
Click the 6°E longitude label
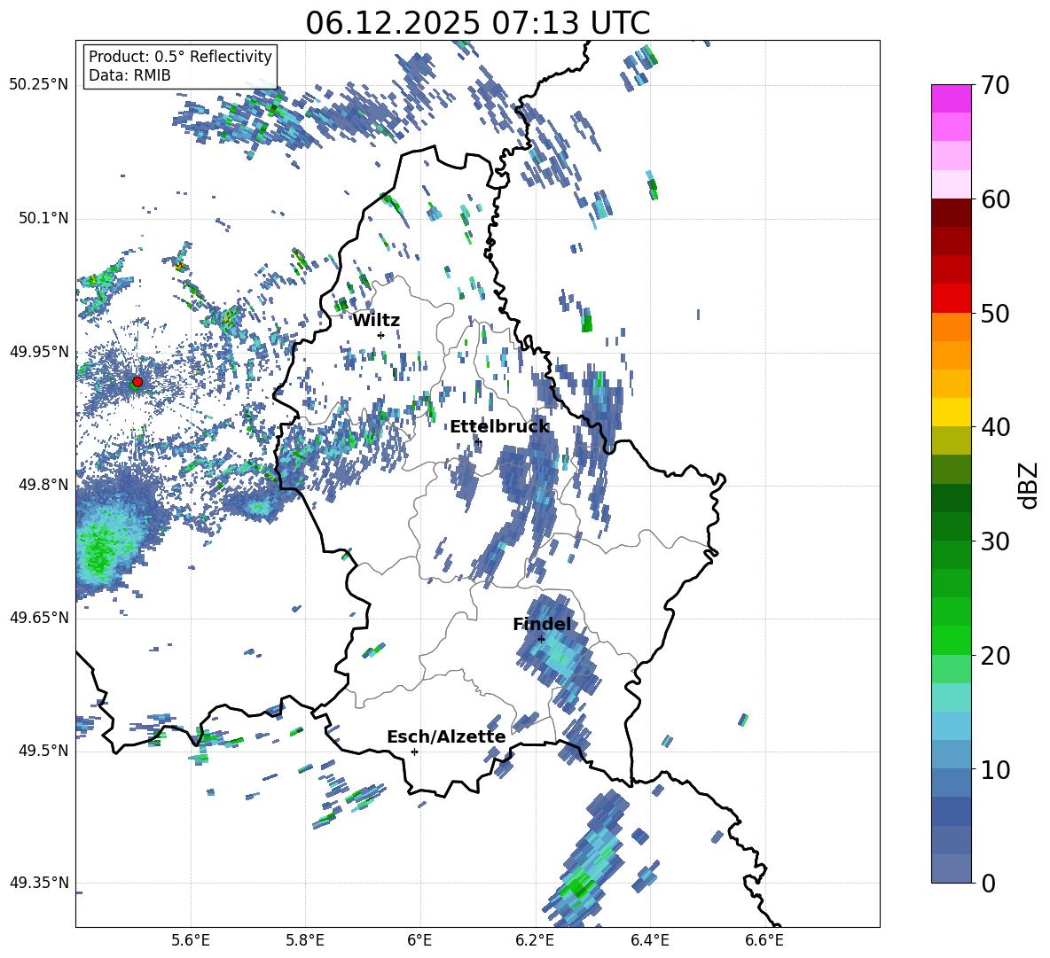(x=419, y=940)
